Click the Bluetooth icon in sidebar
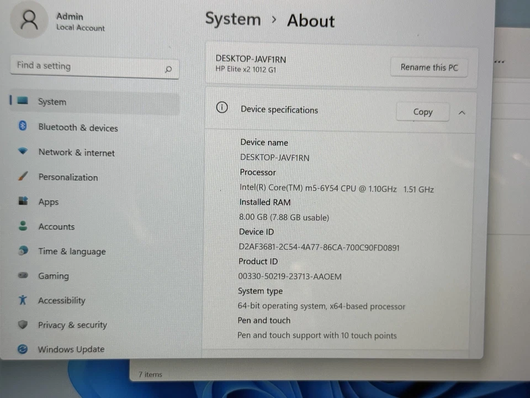 pos(23,125)
